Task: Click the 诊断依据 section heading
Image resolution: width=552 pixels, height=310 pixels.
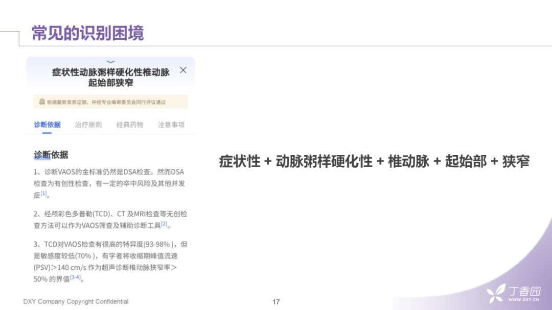Action: (51, 155)
